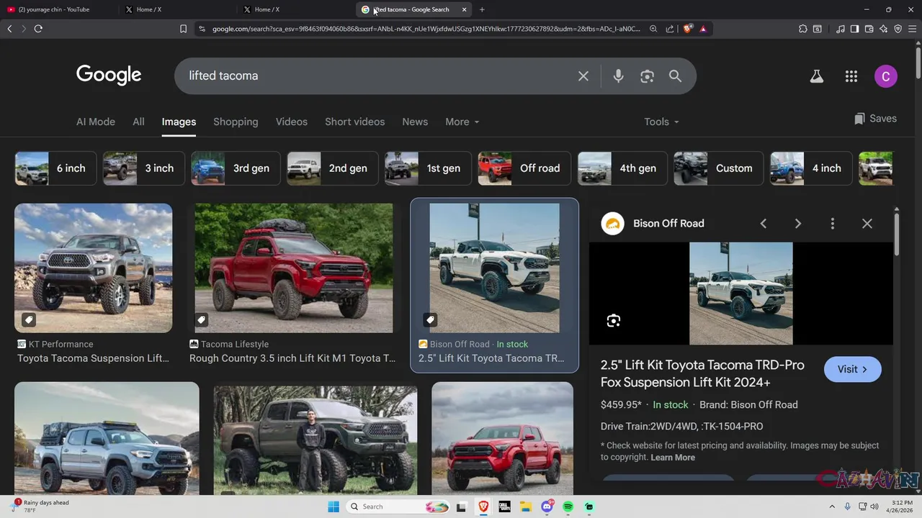
Task: Open the News tab
Action: coord(415,122)
